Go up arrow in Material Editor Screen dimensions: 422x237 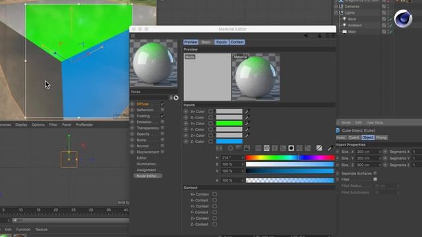pos(319,36)
